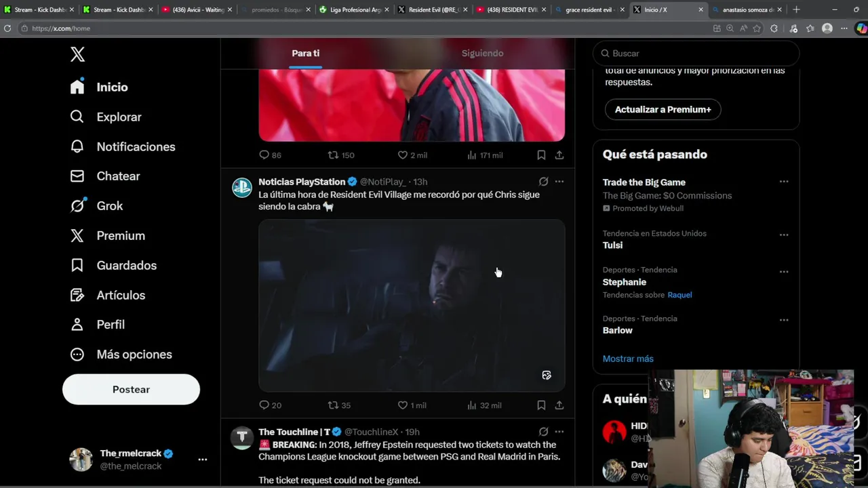The height and width of the screenshot is (488, 868).
Task: Reply to the post with 86 comments
Action: [270, 155]
